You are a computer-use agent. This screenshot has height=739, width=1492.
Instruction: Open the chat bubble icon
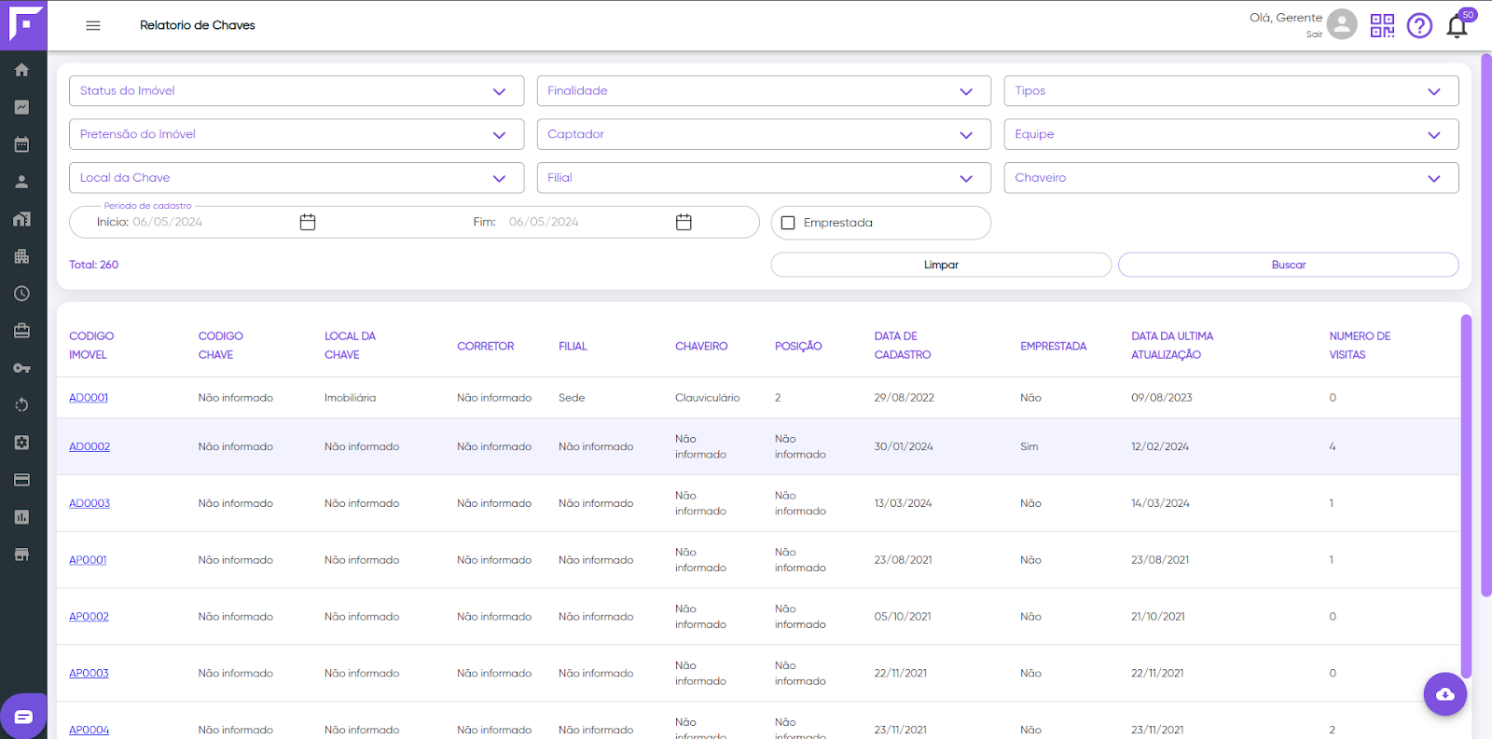(x=23, y=717)
